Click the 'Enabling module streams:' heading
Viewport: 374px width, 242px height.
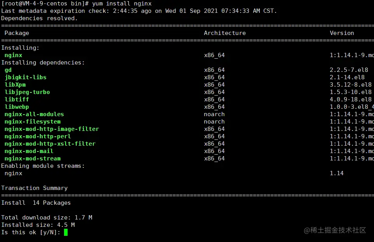pos(43,166)
